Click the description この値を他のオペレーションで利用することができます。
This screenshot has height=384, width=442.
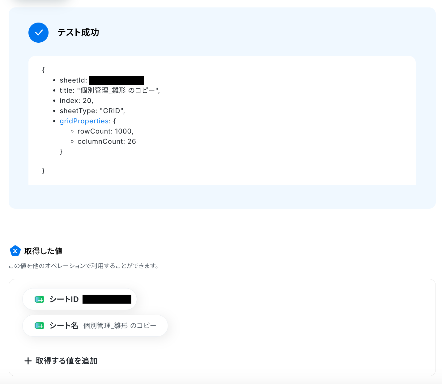pyautogui.click(x=84, y=266)
